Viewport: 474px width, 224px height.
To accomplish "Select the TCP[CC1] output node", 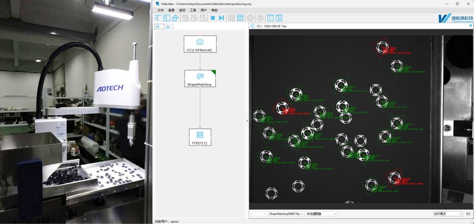I will (200, 137).
